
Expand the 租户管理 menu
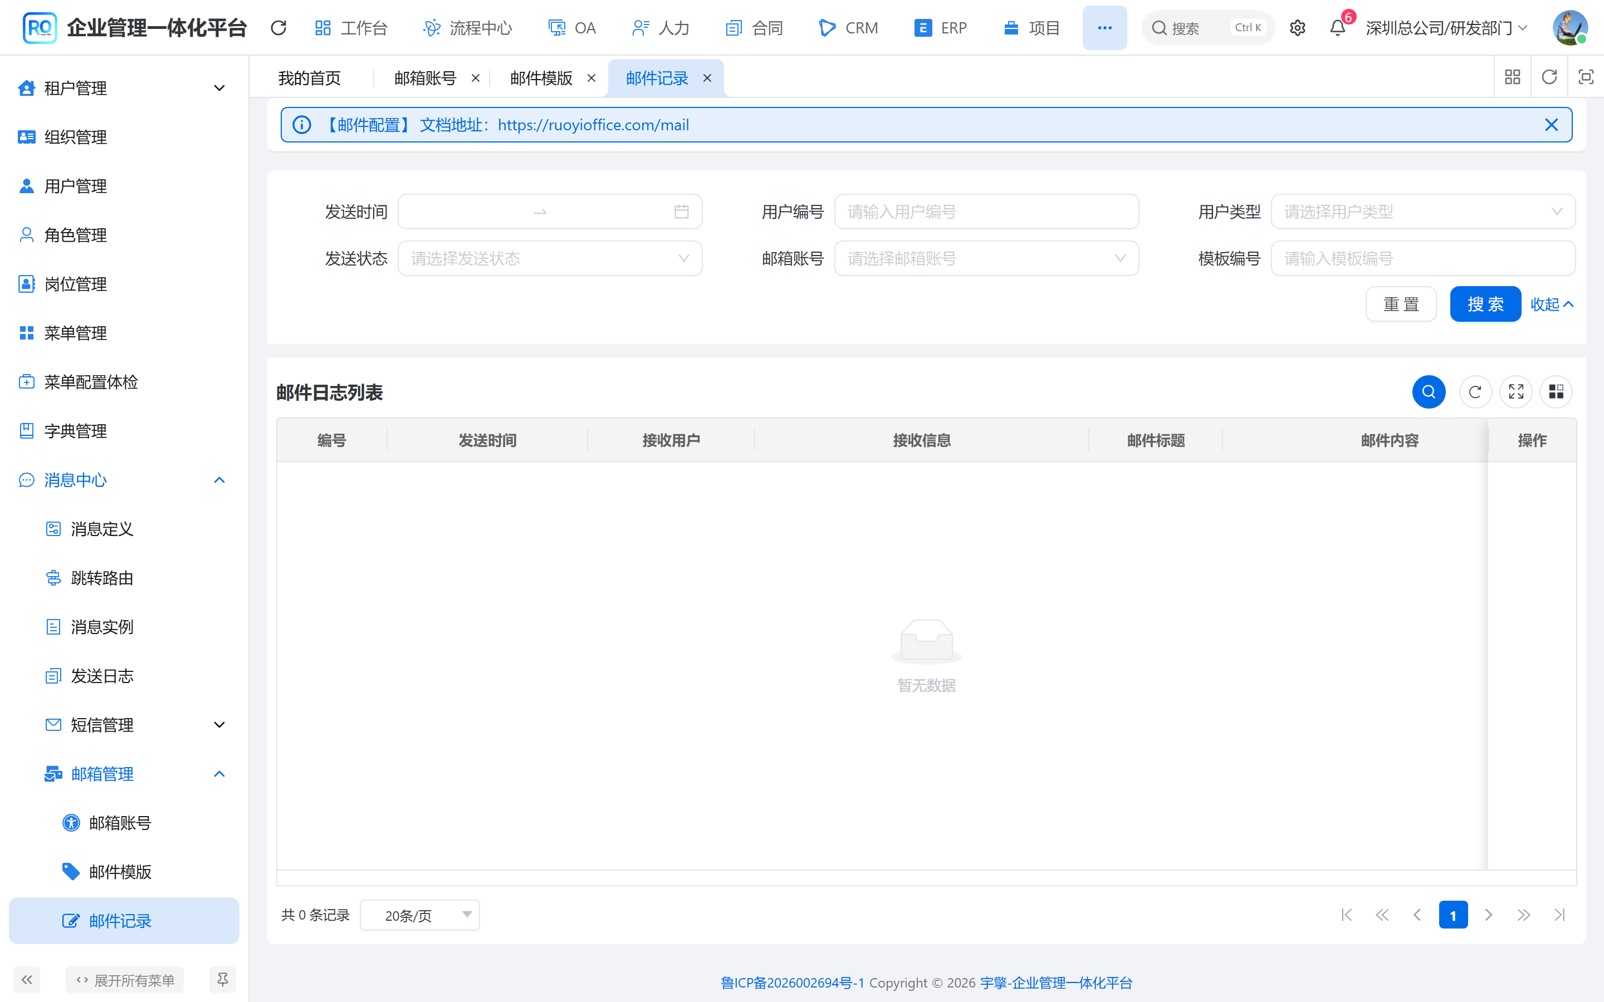pyautogui.click(x=124, y=87)
